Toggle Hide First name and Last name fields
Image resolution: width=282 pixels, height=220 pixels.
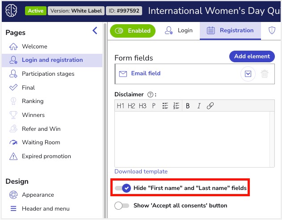[x=123, y=188]
